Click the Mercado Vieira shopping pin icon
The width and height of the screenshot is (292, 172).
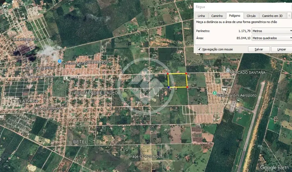(x=60, y=61)
